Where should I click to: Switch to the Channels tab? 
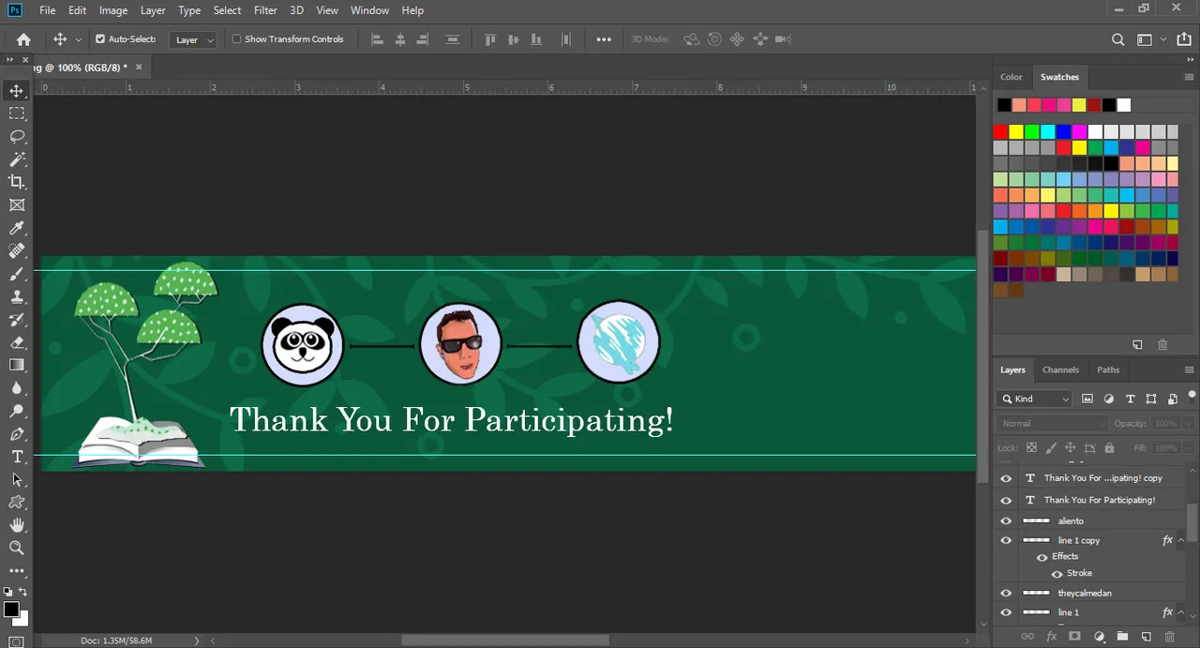click(1060, 369)
